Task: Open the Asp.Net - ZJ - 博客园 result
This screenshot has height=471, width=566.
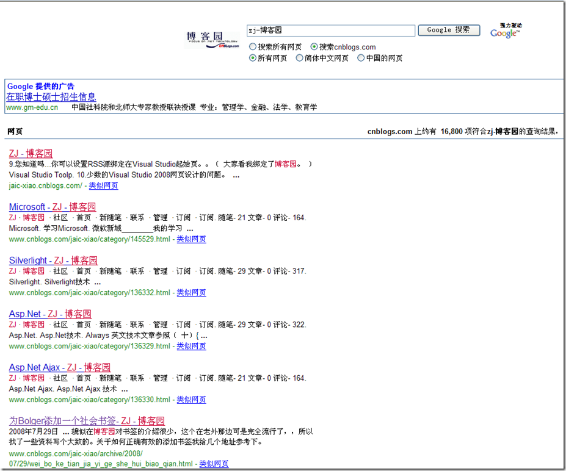Action: point(50,314)
